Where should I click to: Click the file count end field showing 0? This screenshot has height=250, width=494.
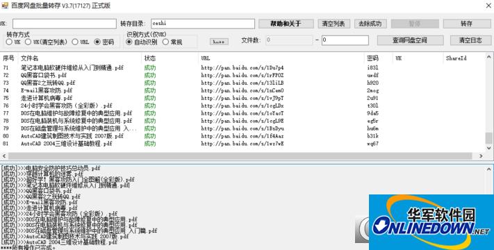tap(345, 40)
